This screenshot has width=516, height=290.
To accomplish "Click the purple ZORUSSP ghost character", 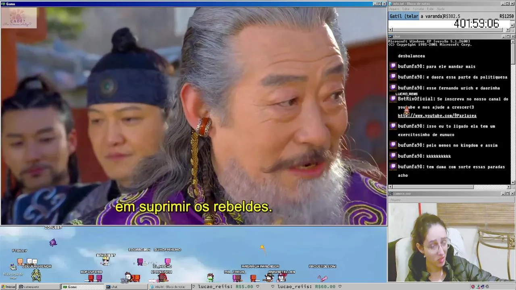I will [53, 242].
